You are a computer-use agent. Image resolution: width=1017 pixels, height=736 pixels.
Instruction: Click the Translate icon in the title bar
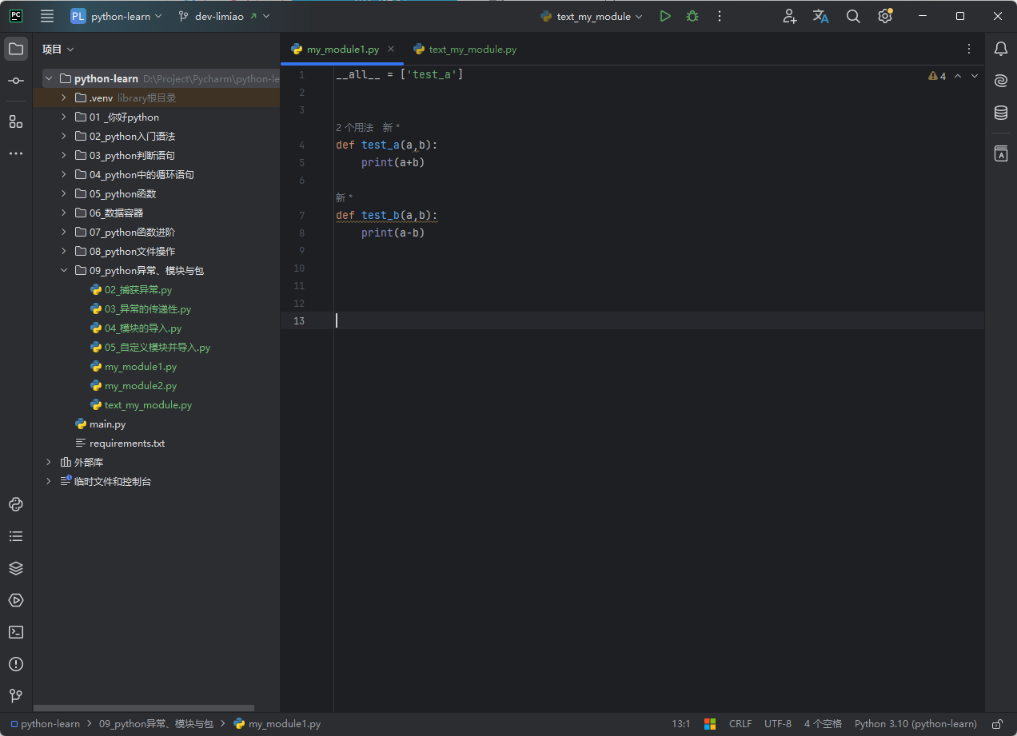tap(821, 16)
